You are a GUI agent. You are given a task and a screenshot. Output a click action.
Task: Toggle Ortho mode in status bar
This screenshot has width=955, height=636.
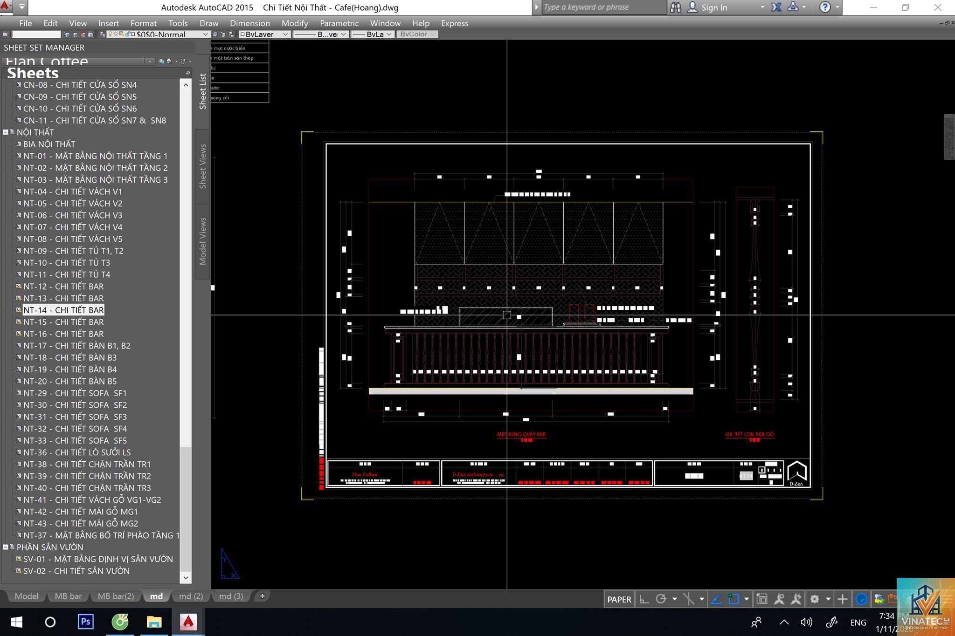(x=644, y=599)
